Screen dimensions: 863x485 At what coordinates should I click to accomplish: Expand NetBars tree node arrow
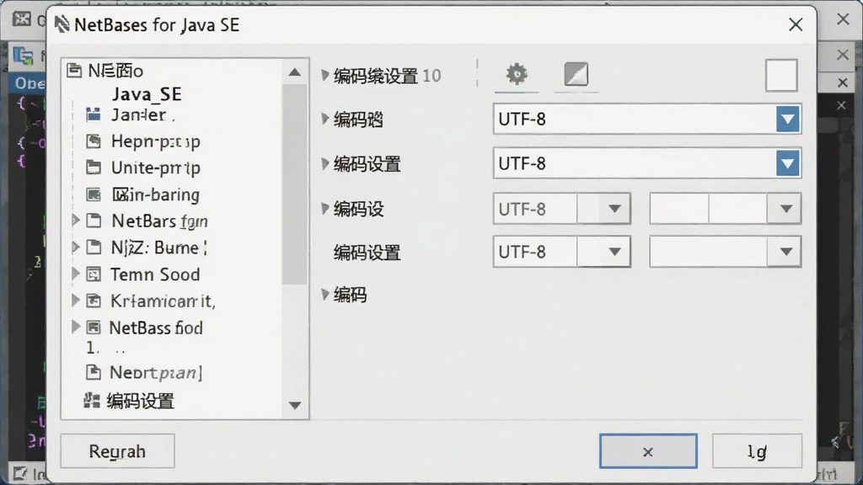(x=76, y=221)
